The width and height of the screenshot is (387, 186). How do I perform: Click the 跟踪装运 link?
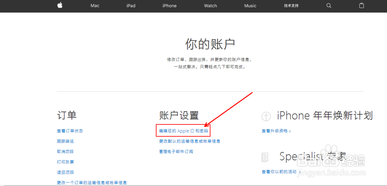[x=65, y=141]
